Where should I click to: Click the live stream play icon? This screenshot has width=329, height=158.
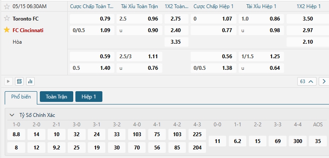9,81
